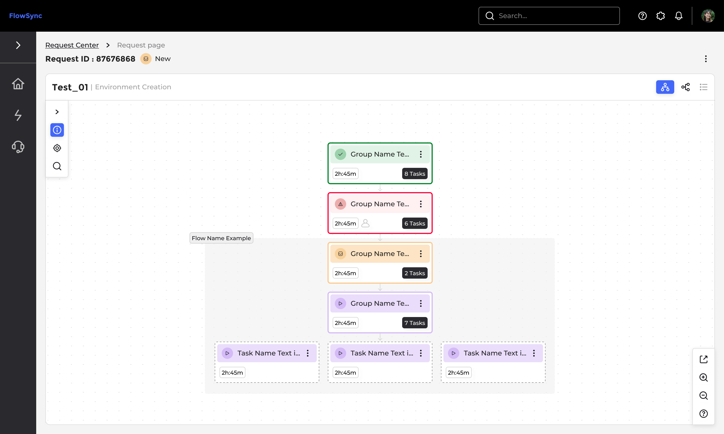Click the 7 Tasks badge
Image resolution: width=724 pixels, height=434 pixels.
click(414, 323)
